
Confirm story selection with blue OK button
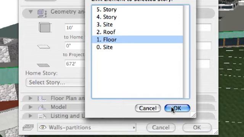[x=177, y=108]
